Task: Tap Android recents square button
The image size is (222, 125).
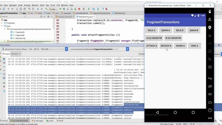Action: click(193, 112)
